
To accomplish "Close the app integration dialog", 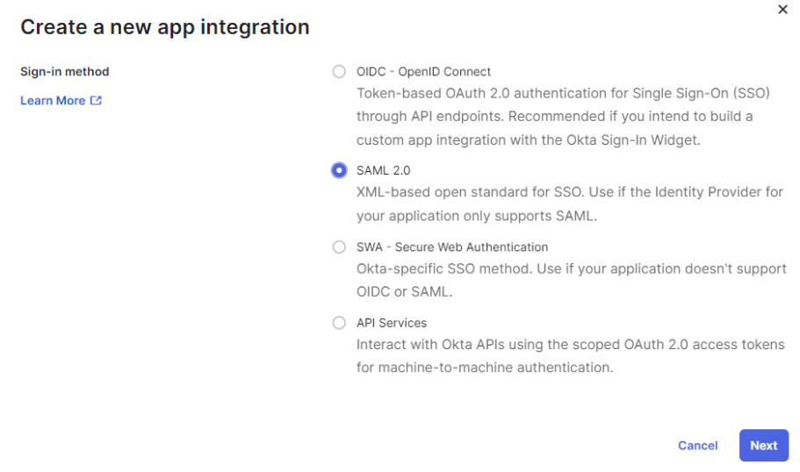I will point(783,10).
